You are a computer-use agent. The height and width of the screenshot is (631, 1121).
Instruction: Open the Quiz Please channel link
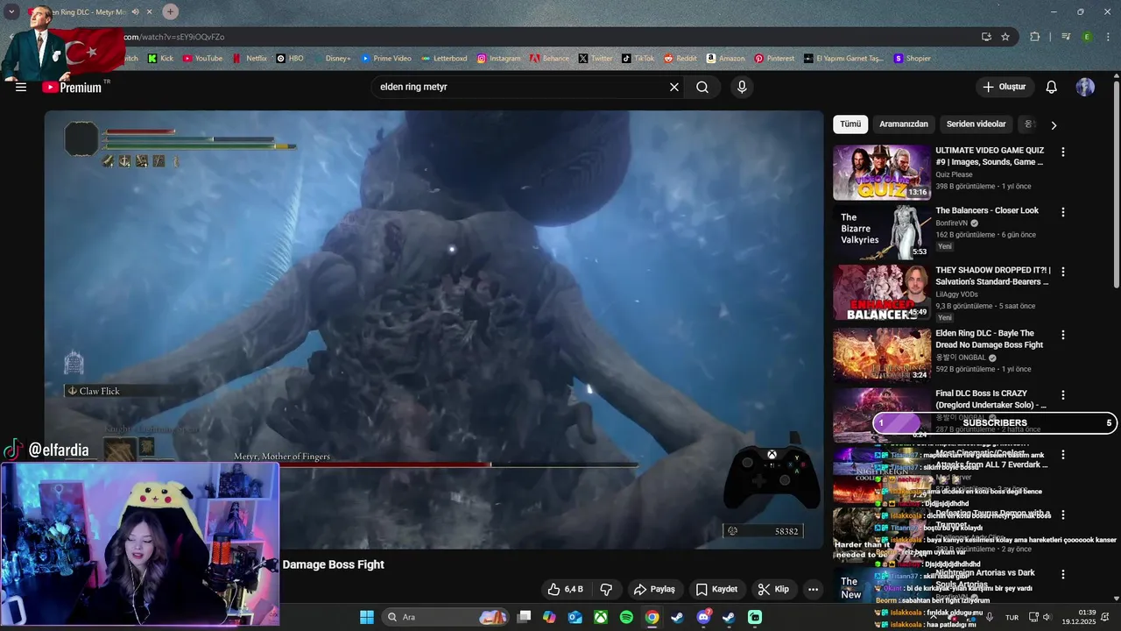954,174
